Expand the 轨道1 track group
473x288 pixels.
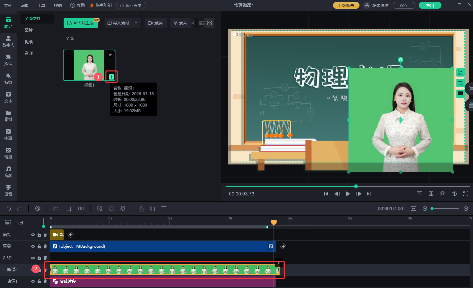tap(3, 281)
